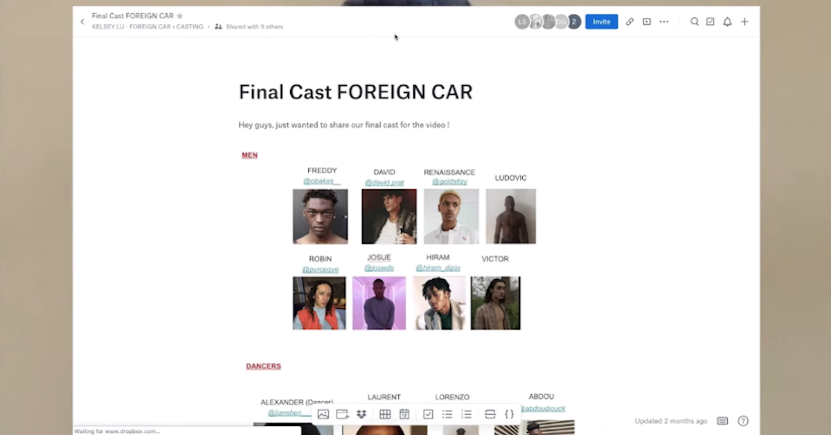Open notifications bell
This screenshot has width=831, height=435.
pyautogui.click(x=727, y=21)
